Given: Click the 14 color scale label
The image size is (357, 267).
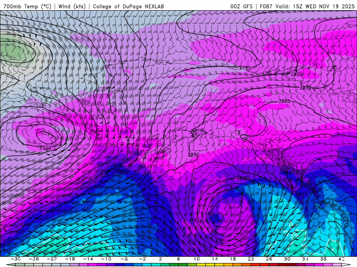Looking at the screenshot, I should [x=215, y=259].
